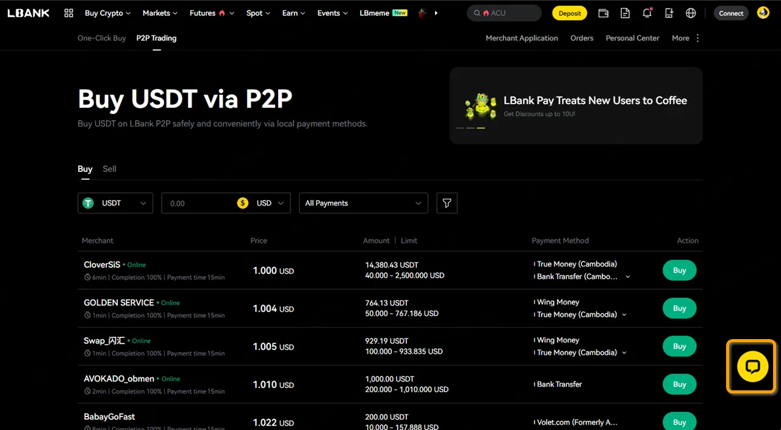Open the language globe icon
This screenshot has height=430, width=781.
tap(691, 13)
